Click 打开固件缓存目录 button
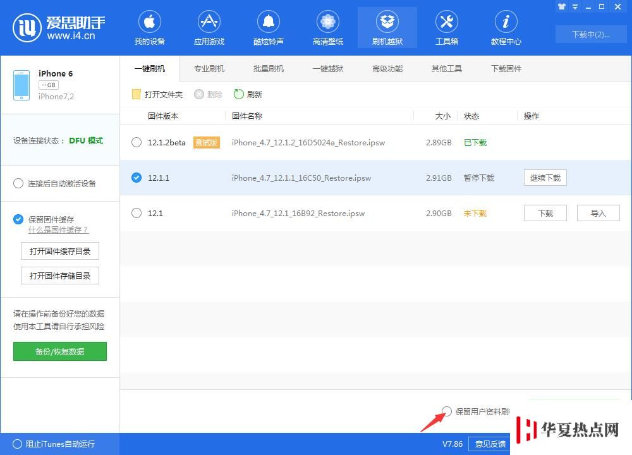Viewport: 632px width, 455px height. pyautogui.click(x=59, y=251)
